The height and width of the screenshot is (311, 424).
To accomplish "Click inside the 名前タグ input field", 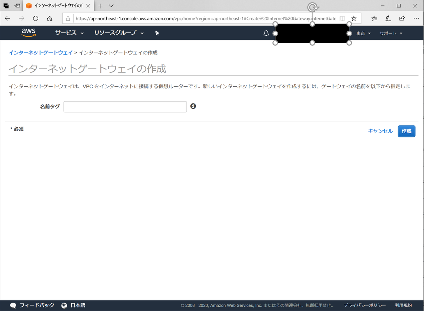I will pyautogui.click(x=125, y=106).
